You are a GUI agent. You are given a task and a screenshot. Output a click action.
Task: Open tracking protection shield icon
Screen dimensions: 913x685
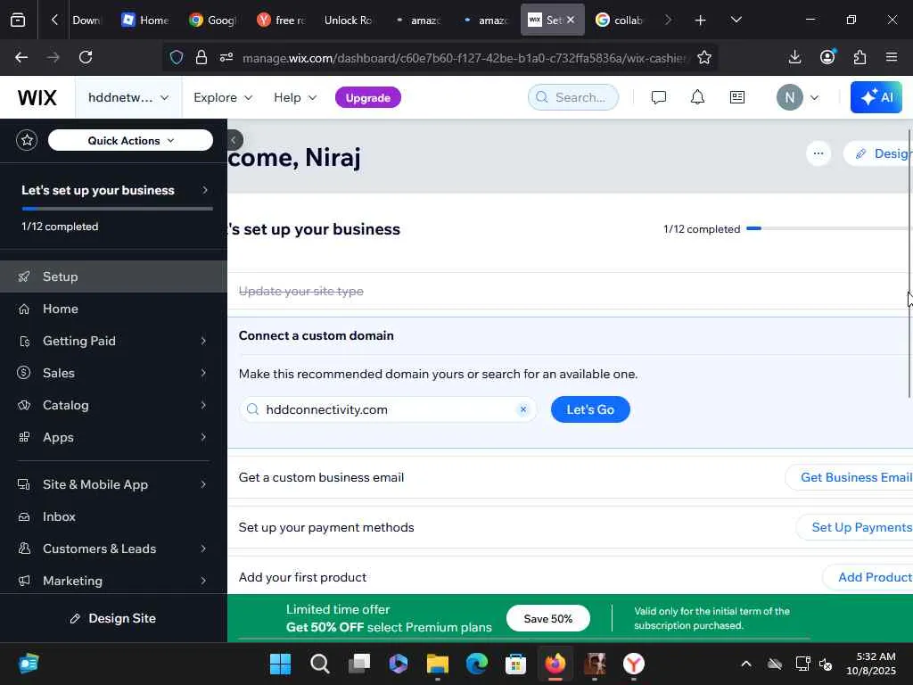(x=177, y=57)
